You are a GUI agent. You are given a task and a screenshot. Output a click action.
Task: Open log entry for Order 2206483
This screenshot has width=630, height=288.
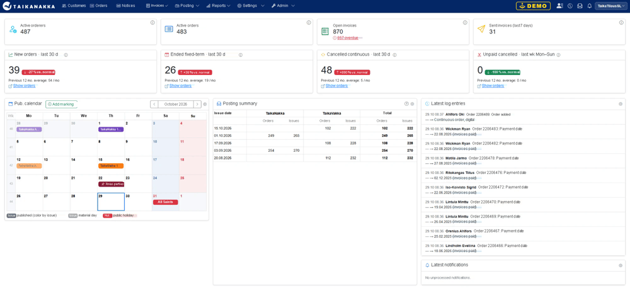click(523, 131)
